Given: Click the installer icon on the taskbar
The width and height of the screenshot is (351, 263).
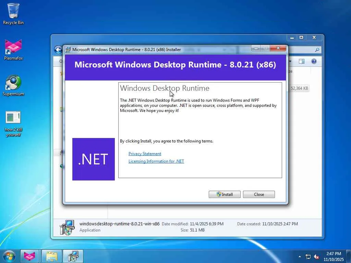Looking at the screenshot, I should 73,256.
